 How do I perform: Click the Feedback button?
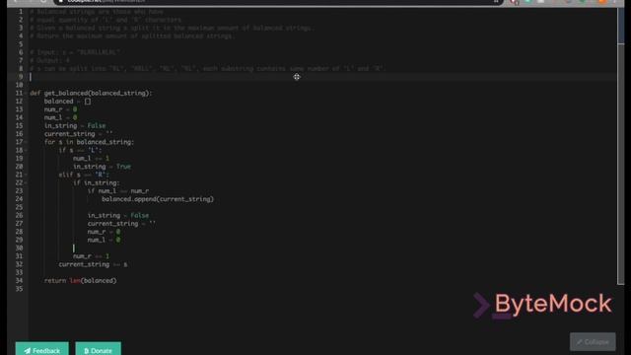[41, 349]
